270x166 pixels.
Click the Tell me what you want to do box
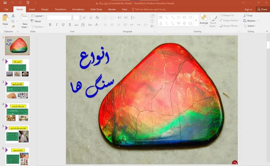149,9
